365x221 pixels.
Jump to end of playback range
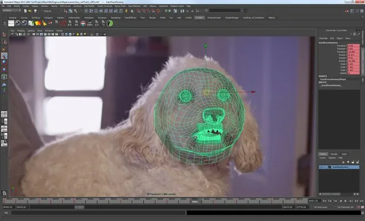pos(362,201)
